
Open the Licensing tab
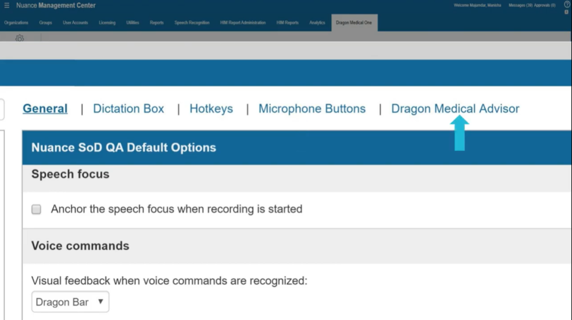tap(107, 23)
